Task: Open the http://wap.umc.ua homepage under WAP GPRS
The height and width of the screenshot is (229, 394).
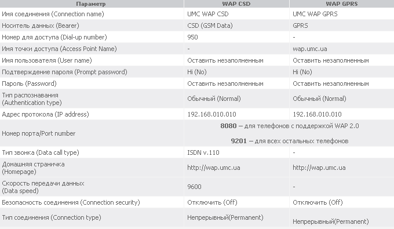Action: [319, 168]
